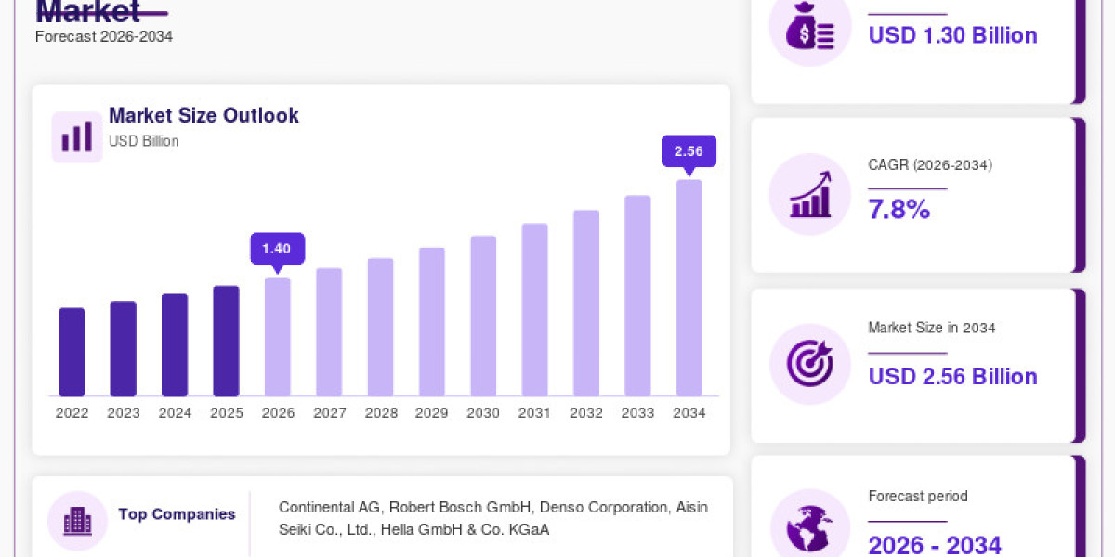Image resolution: width=1115 pixels, height=557 pixels.
Task: Click the bar chart icon beside Market Size Outlook
Action: click(76, 136)
